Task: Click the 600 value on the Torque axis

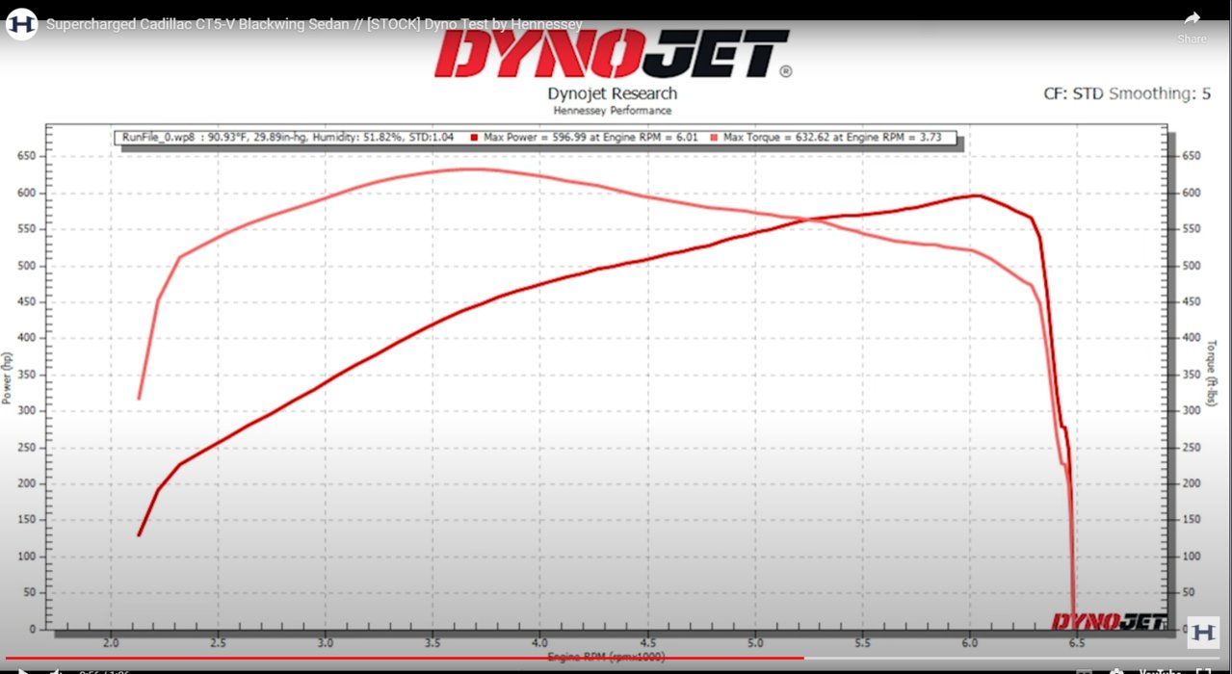Action: 1192,193
